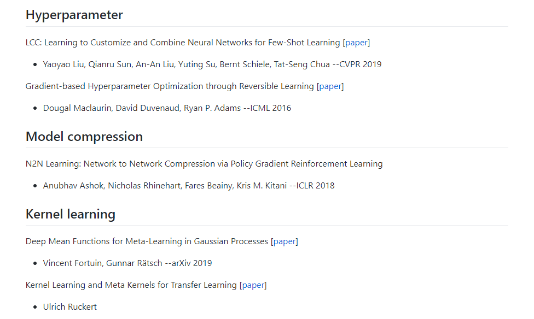Click the Model compression section heading
Image resolution: width=534 pixels, height=319 pixels.
[84, 137]
